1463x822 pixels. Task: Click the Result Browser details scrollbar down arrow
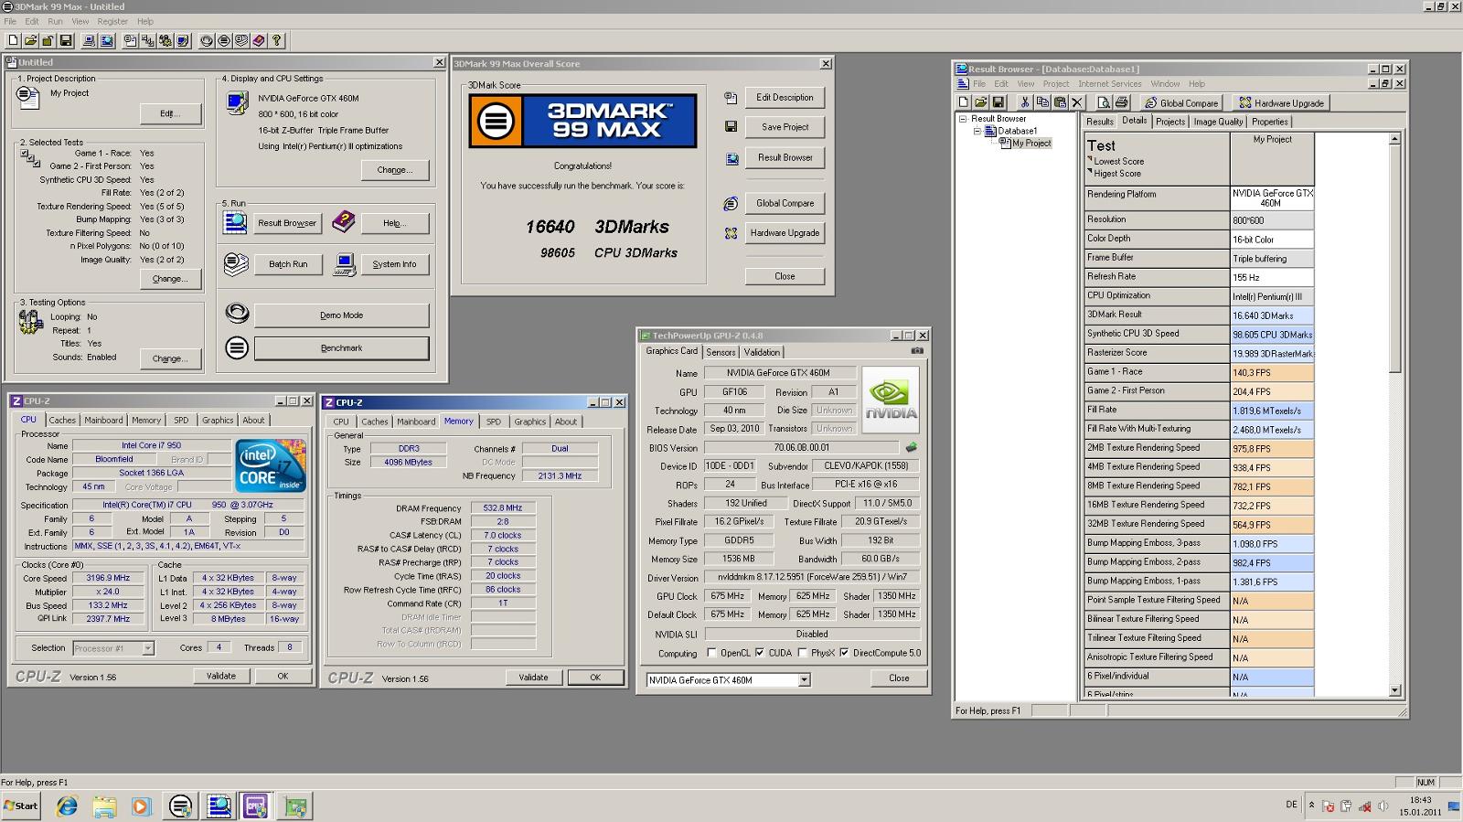tap(1394, 690)
